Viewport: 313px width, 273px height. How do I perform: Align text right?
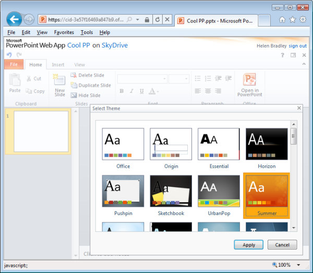(x=218, y=91)
